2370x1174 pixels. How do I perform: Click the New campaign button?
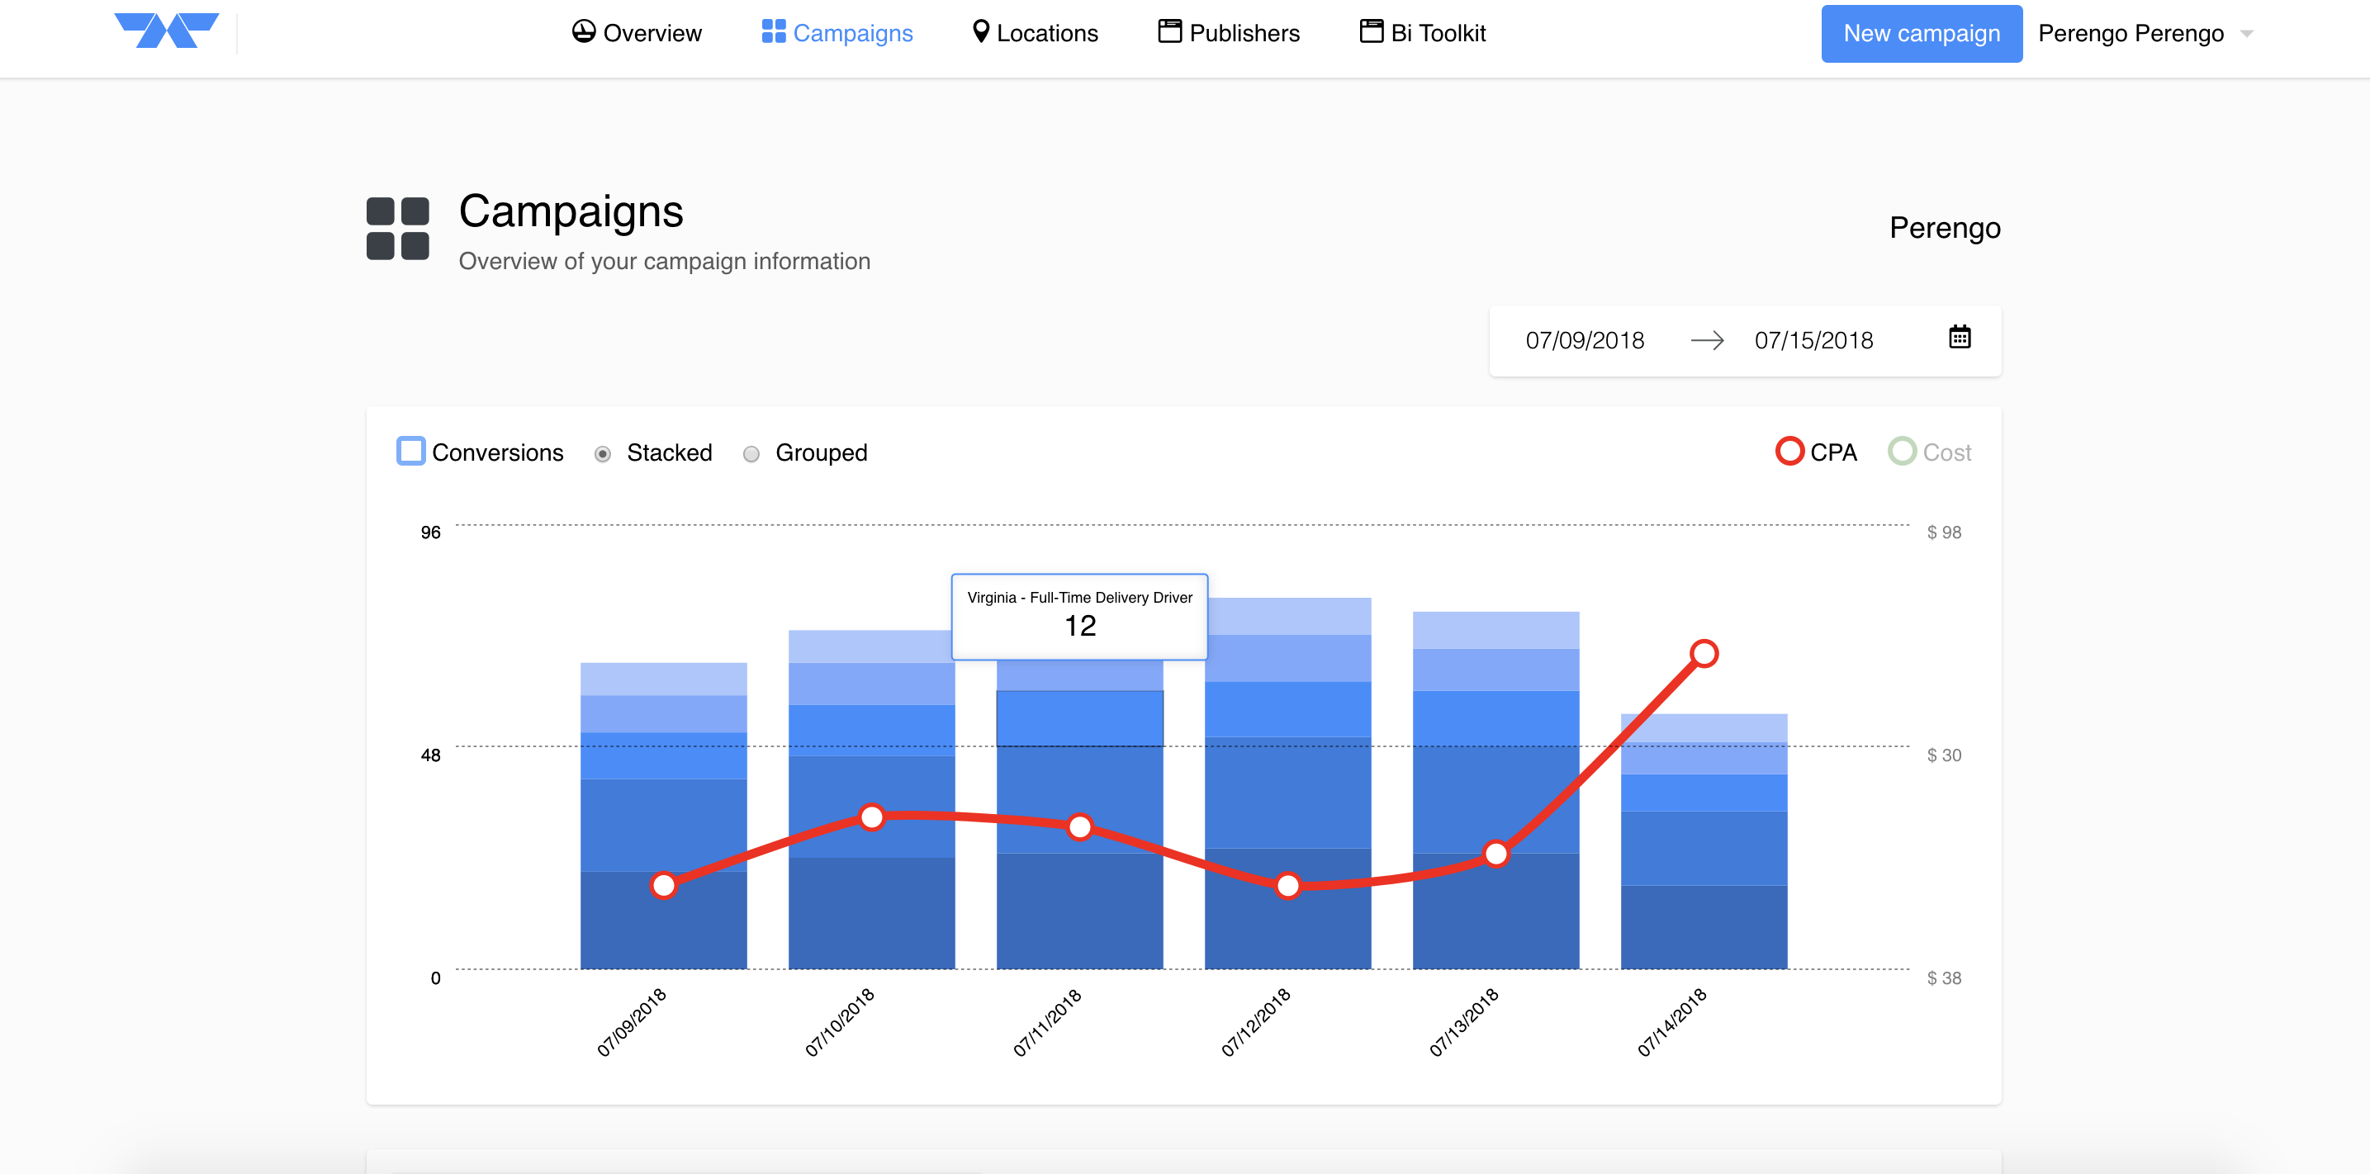coord(1921,34)
